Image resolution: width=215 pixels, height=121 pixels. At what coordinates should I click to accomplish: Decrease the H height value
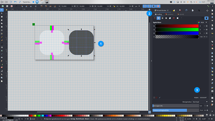tap(130, 6)
